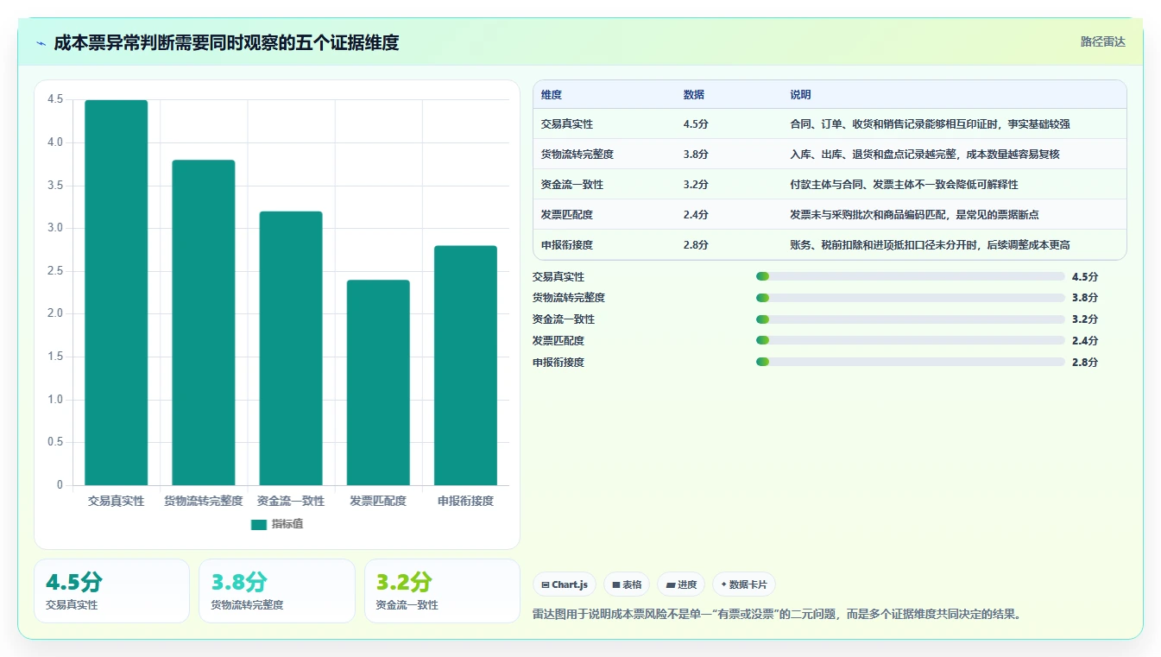Click description starting 入库、出库、退货

tap(924, 155)
